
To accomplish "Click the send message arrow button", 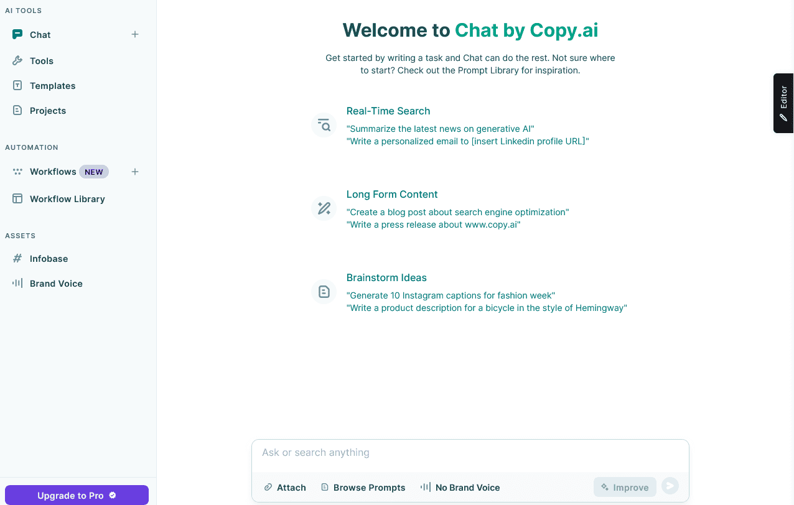I will pos(670,486).
